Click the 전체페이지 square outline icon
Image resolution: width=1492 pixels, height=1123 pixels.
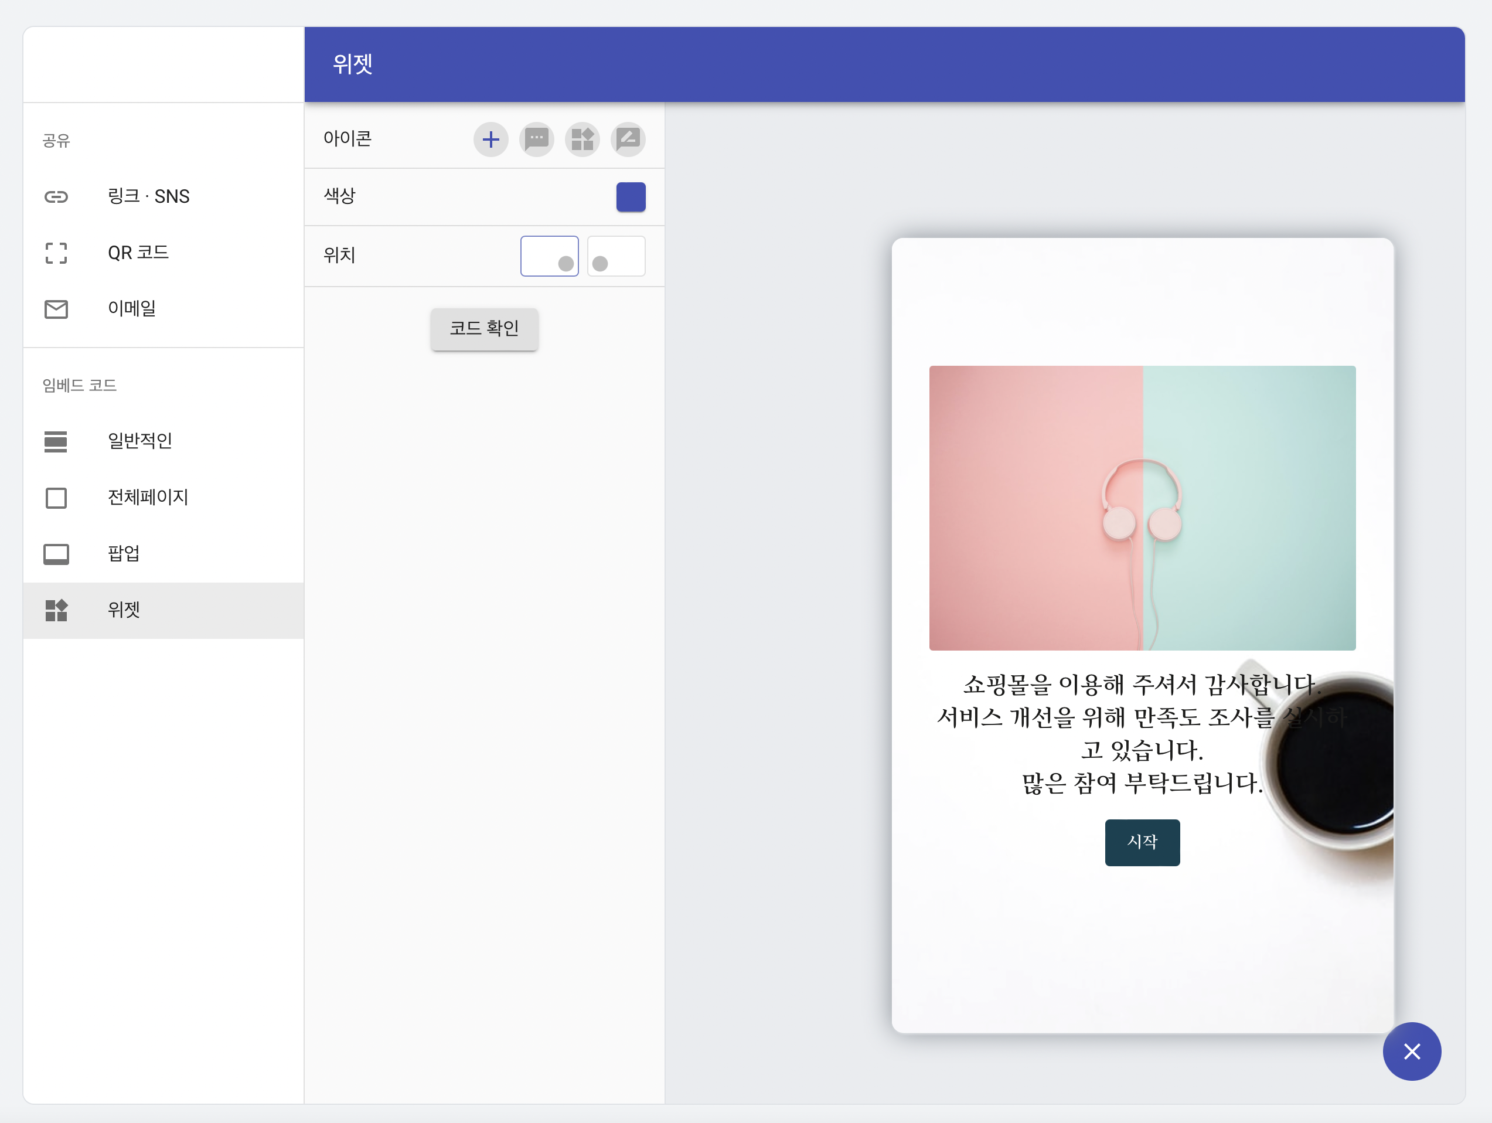[x=56, y=498]
